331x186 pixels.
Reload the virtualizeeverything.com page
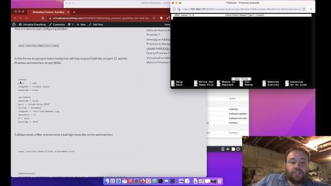[x=26, y=18]
